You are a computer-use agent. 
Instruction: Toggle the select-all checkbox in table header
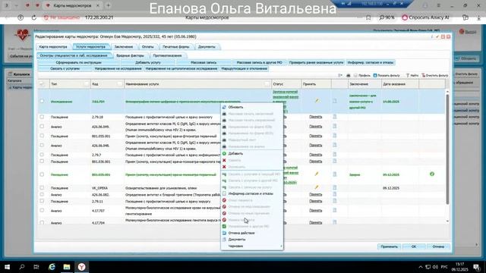point(42,84)
